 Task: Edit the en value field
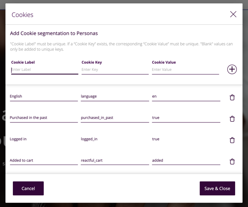coord(186,96)
